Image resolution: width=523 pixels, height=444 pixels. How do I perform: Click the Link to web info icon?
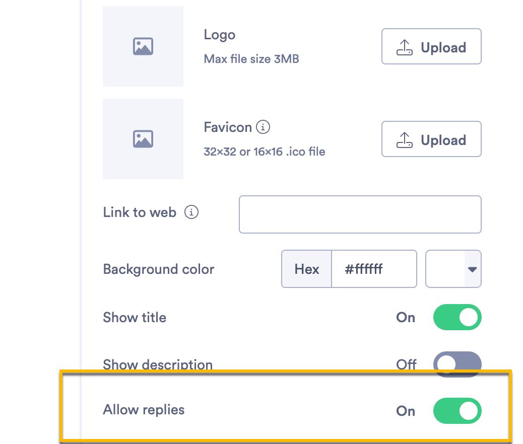click(x=191, y=212)
